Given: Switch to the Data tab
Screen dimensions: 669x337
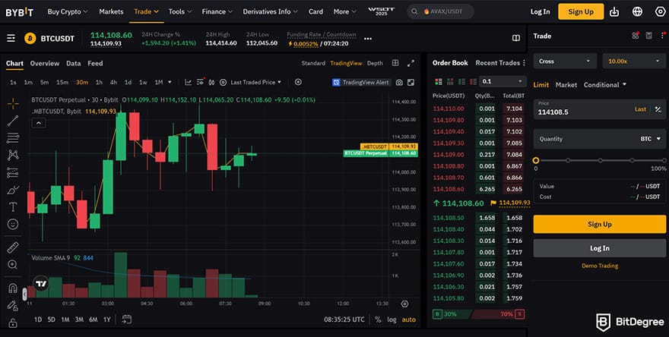Looking at the screenshot, I should 74,63.
